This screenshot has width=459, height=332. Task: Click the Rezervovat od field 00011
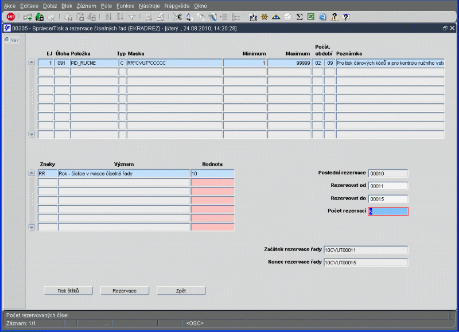tap(388, 186)
